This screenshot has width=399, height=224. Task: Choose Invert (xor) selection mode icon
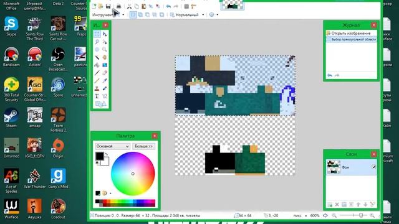(161, 15)
